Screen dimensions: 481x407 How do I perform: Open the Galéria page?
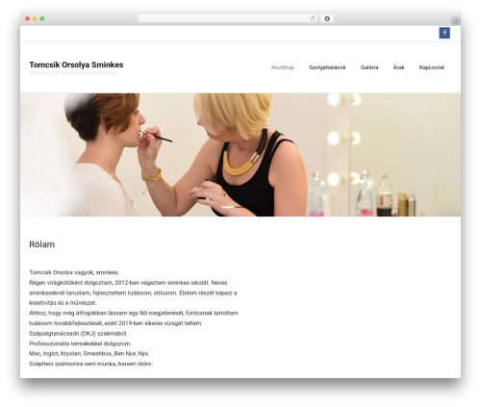[369, 67]
